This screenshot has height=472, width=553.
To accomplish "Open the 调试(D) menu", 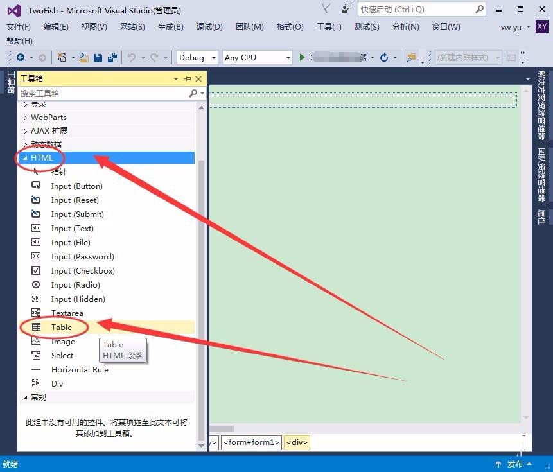I will pyautogui.click(x=208, y=27).
